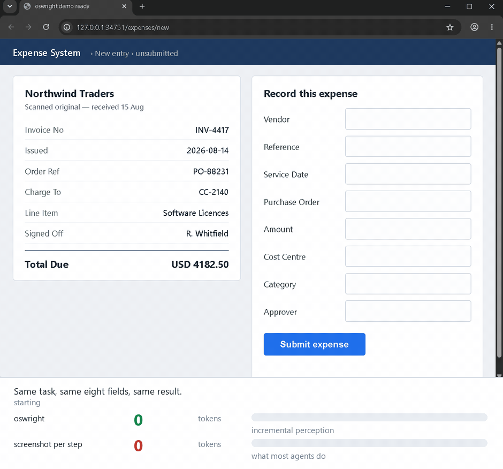Expand the tab search dropdown arrow

(x=10, y=6)
